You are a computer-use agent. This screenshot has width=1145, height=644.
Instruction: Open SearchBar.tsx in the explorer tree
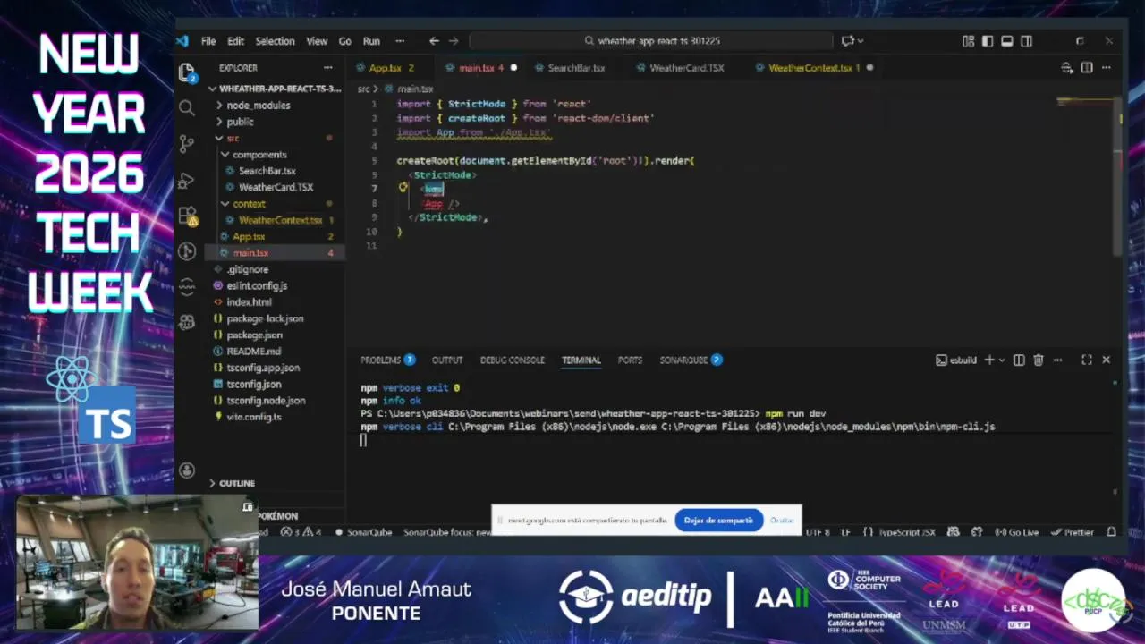[x=267, y=171]
